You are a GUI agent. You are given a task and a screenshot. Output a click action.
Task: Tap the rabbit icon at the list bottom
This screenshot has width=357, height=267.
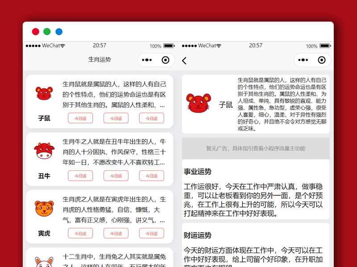coord(43,263)
